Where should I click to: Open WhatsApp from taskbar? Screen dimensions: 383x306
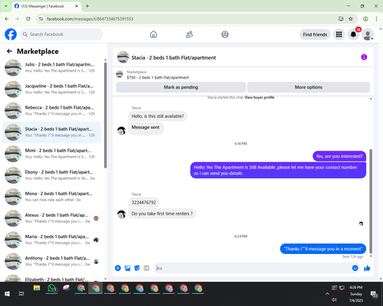pyautogui.click(x=52, y=288)
